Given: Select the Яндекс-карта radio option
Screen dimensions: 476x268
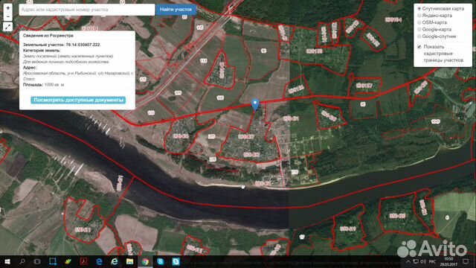Looking at the screenshot, I should coord(419,16).
